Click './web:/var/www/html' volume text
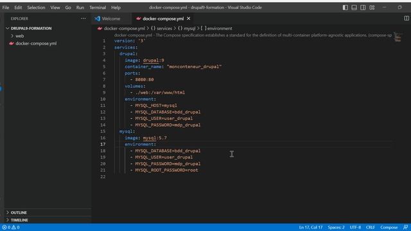 pos(160,92)
